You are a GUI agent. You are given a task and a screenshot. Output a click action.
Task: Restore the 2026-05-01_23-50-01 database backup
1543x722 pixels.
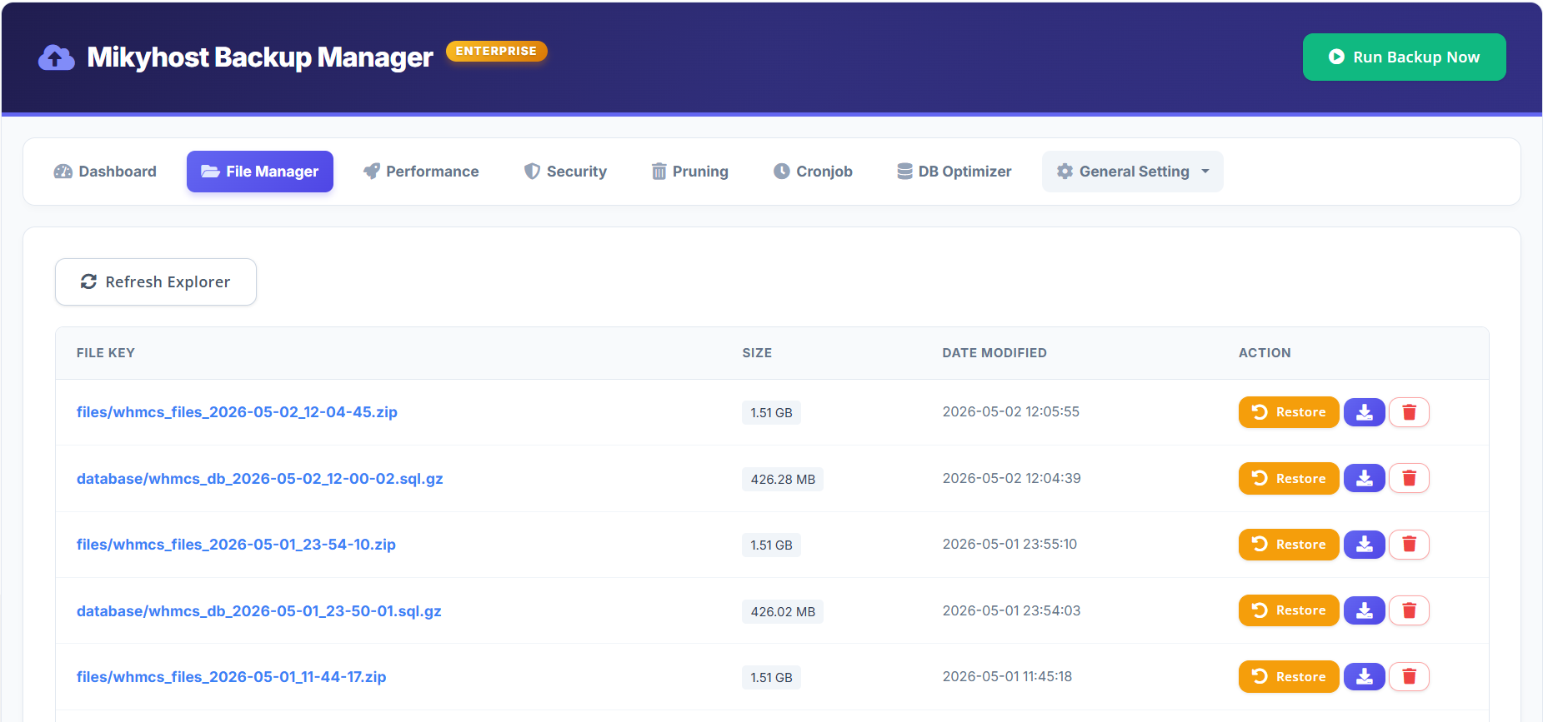tap(1289, 610)
